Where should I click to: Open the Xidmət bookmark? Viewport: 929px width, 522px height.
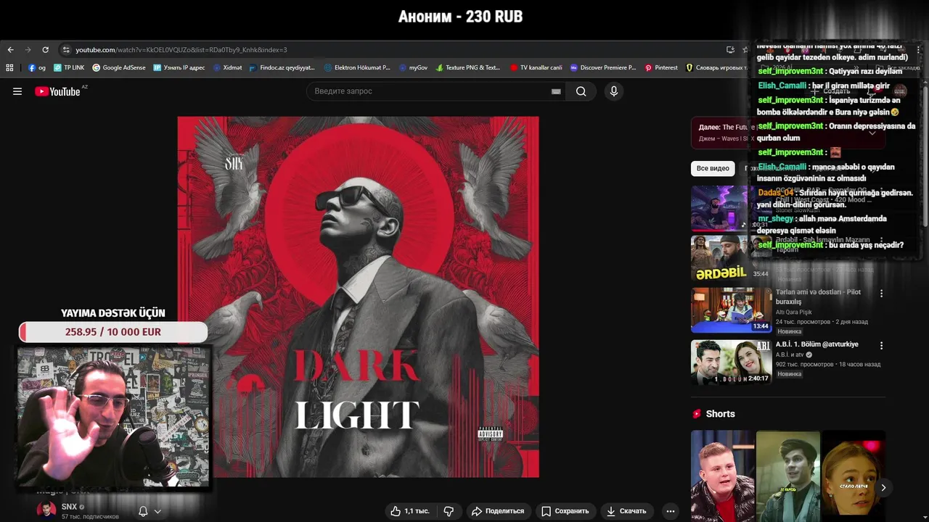coord(228,67)
